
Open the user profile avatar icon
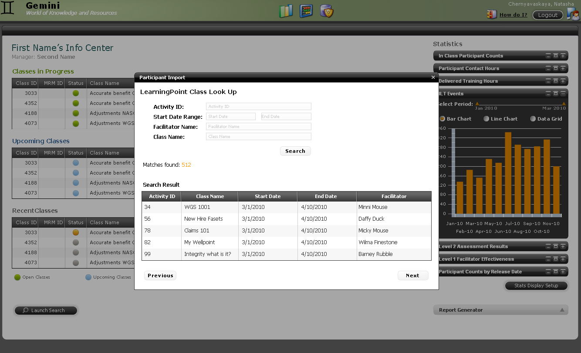[x=573, y=14]
